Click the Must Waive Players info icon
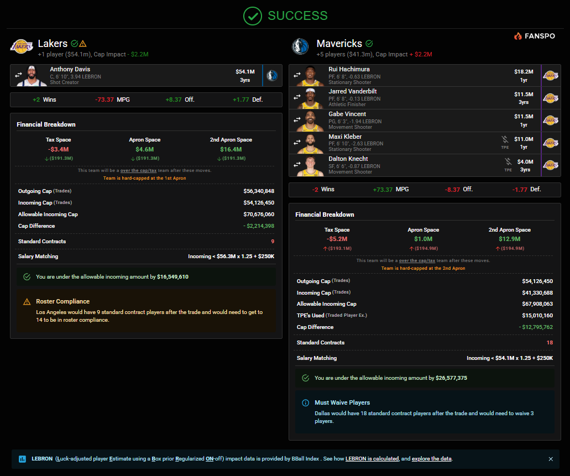Image resolution: width=570 pixels, height=476 pixels. (306, 403)
